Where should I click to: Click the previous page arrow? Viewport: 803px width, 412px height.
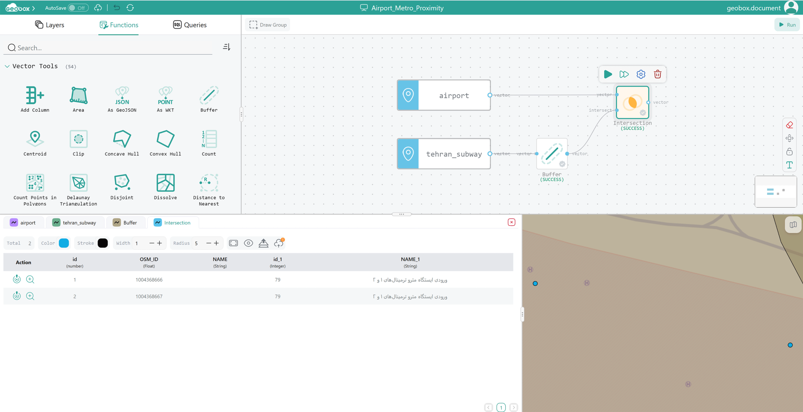coord(489,407)
